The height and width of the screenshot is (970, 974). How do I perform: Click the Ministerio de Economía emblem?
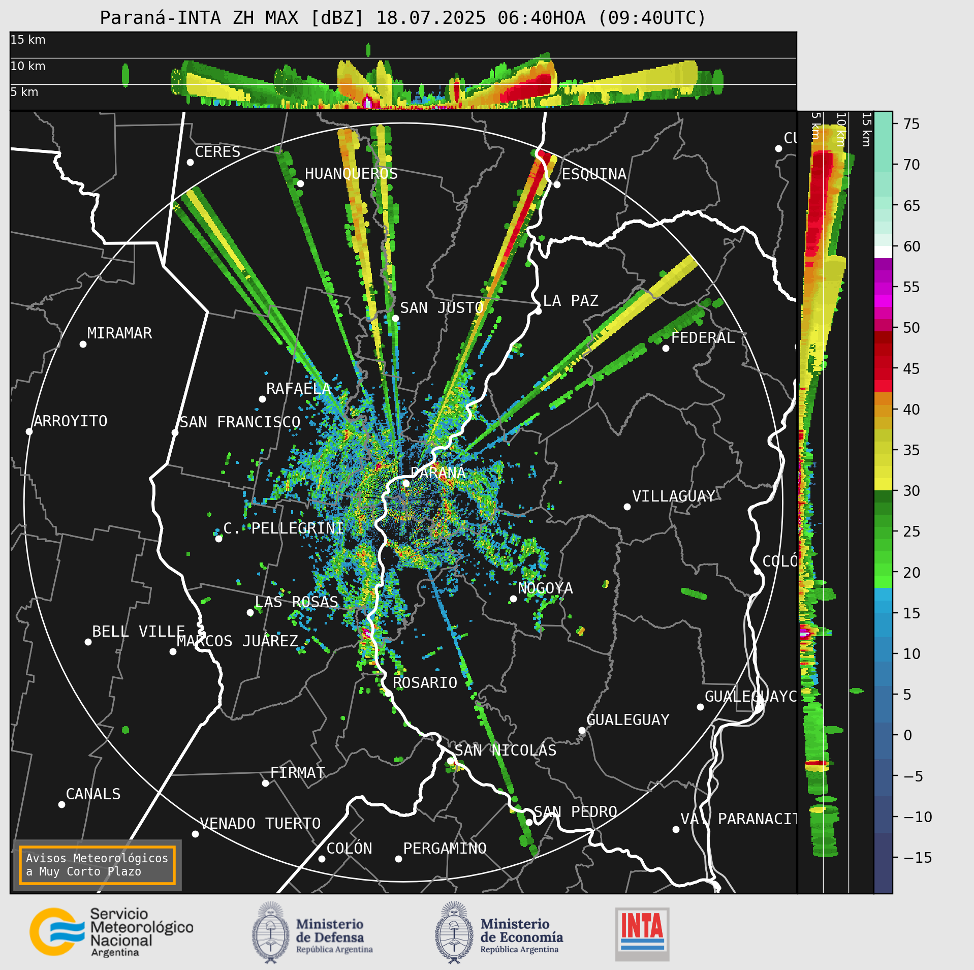(454, 932)
